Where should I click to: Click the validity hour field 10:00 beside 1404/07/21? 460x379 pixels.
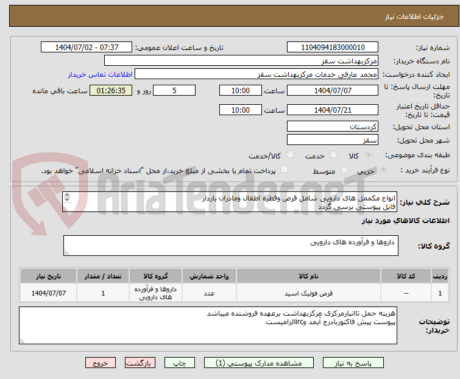pyautogui.click(x=241, y=110)
